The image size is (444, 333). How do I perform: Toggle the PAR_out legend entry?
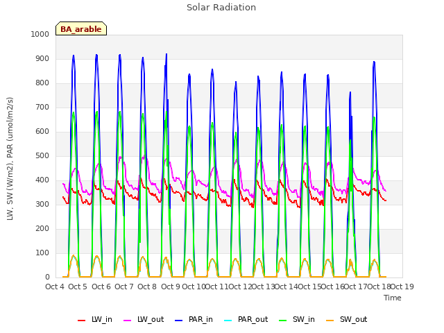(x=246, y=319)
